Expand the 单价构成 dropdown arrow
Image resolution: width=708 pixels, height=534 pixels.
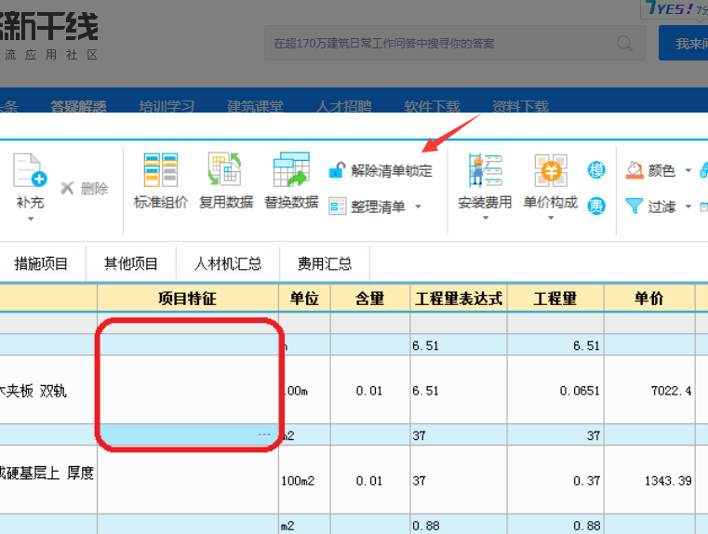pyautogui.click(x=551, y=218)
